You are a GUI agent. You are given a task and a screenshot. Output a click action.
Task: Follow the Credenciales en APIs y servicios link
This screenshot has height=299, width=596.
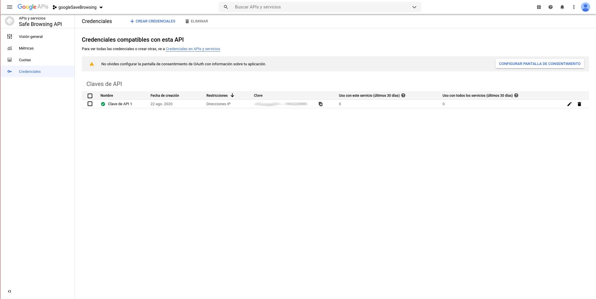(x=193, y=49)
